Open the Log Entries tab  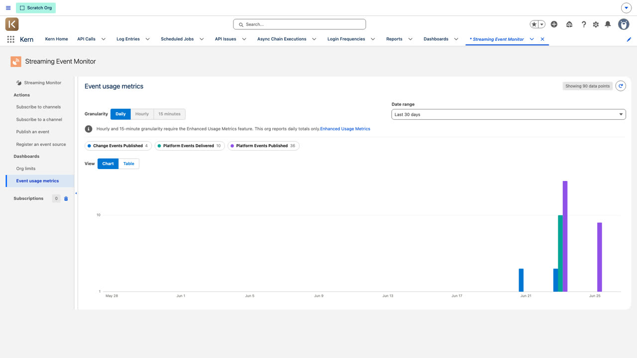[x=128, y=39]
